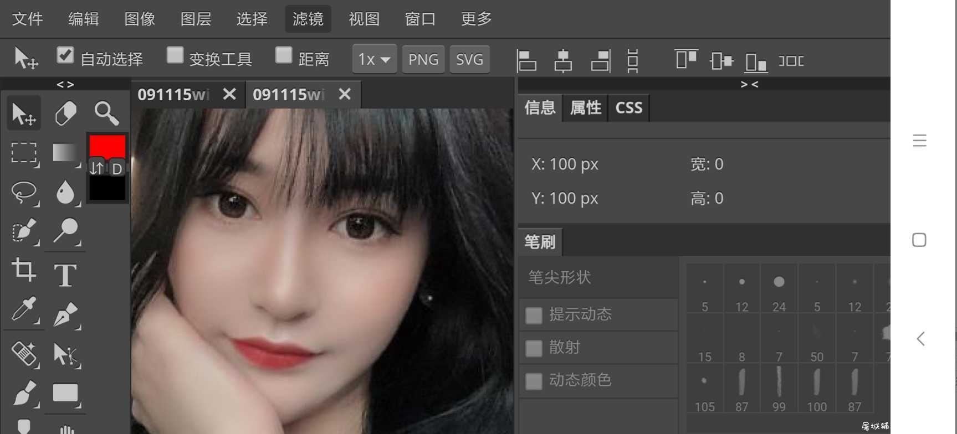Image resolution: width=957 pixels, height=434 pixels.
Task: Select the Move tool in toolbox
Action: [24, 113]
